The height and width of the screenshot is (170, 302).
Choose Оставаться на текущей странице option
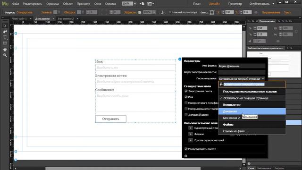tap(252, 98)
